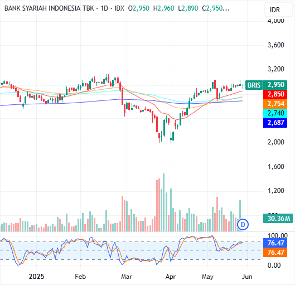
Task: Select the orange 2,754 moving average label
Action: [275, 104]
